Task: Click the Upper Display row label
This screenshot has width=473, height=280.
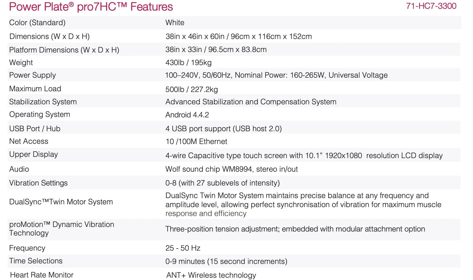Action: (x=33, y=154)
